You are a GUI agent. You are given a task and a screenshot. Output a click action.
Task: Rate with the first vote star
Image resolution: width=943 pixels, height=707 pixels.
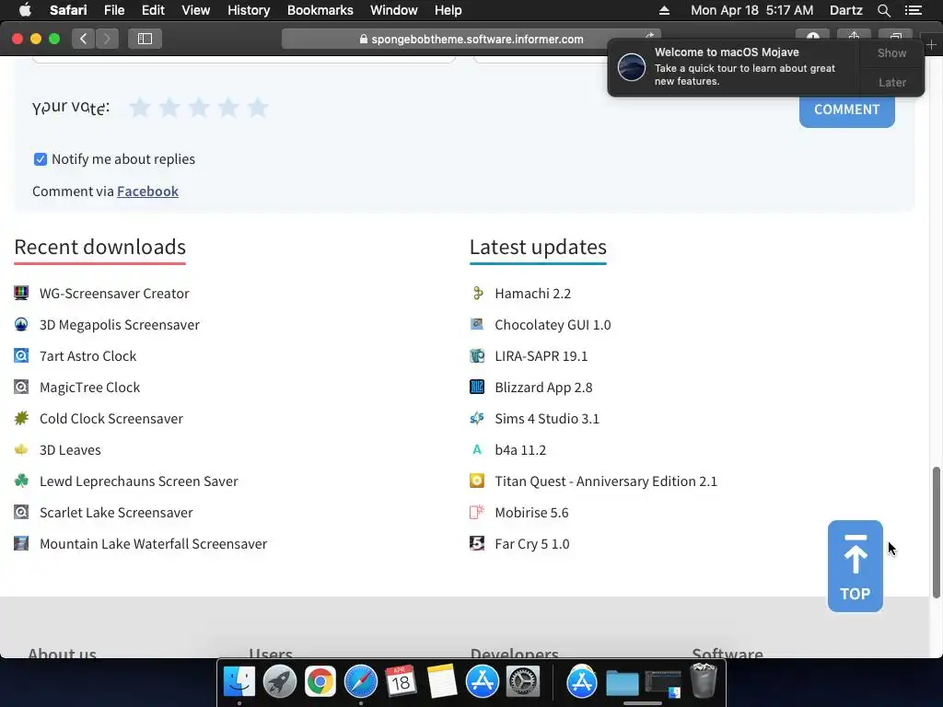[x=140, y=108]
